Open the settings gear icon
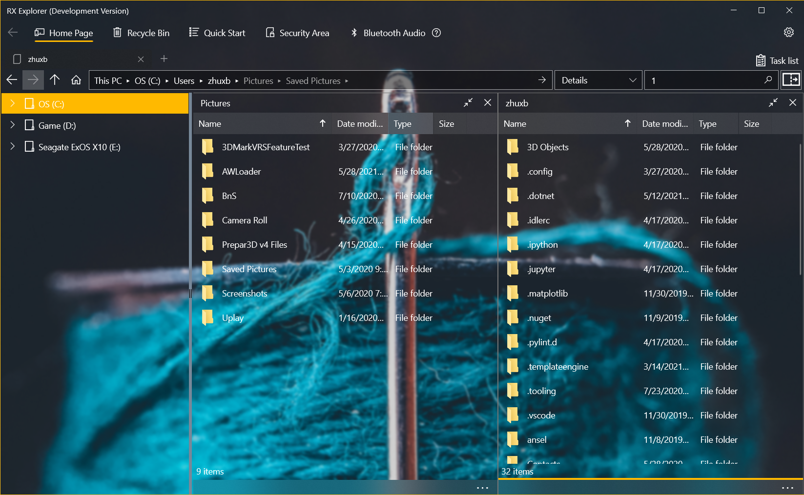Viewport: 804px width, 495px height. click(788, 33)
